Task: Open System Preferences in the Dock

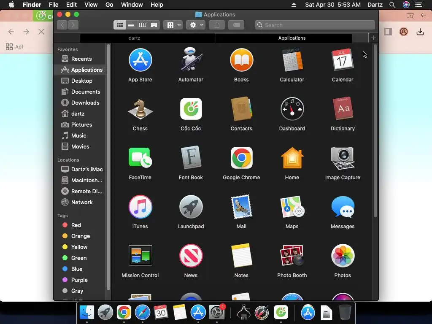Action: coord(217,312)
